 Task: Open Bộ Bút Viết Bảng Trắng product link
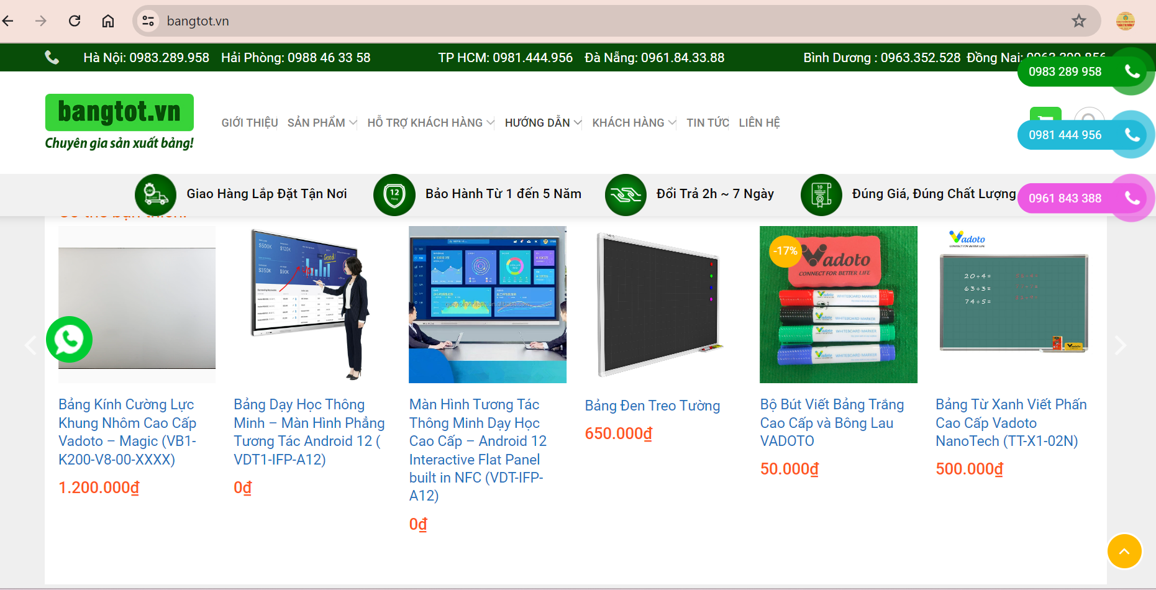[x=832, y=423]
